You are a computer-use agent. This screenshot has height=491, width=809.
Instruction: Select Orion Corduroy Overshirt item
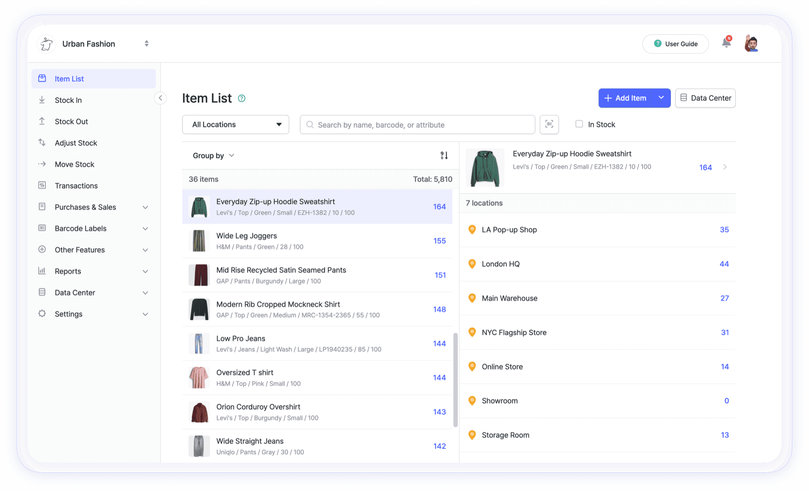317,412
